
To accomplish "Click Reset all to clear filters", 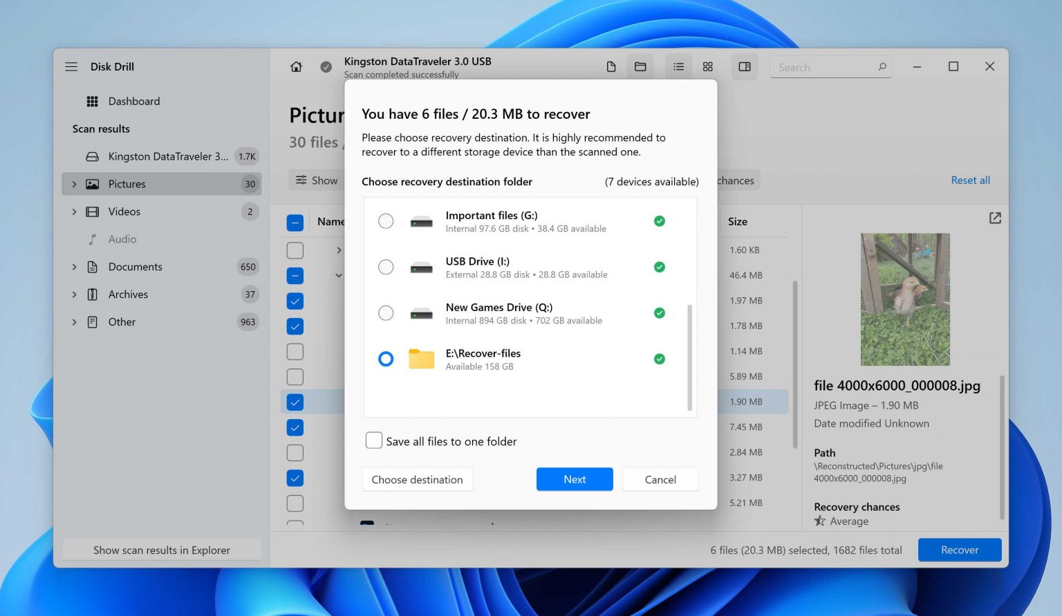I will [x=970, y=180].
